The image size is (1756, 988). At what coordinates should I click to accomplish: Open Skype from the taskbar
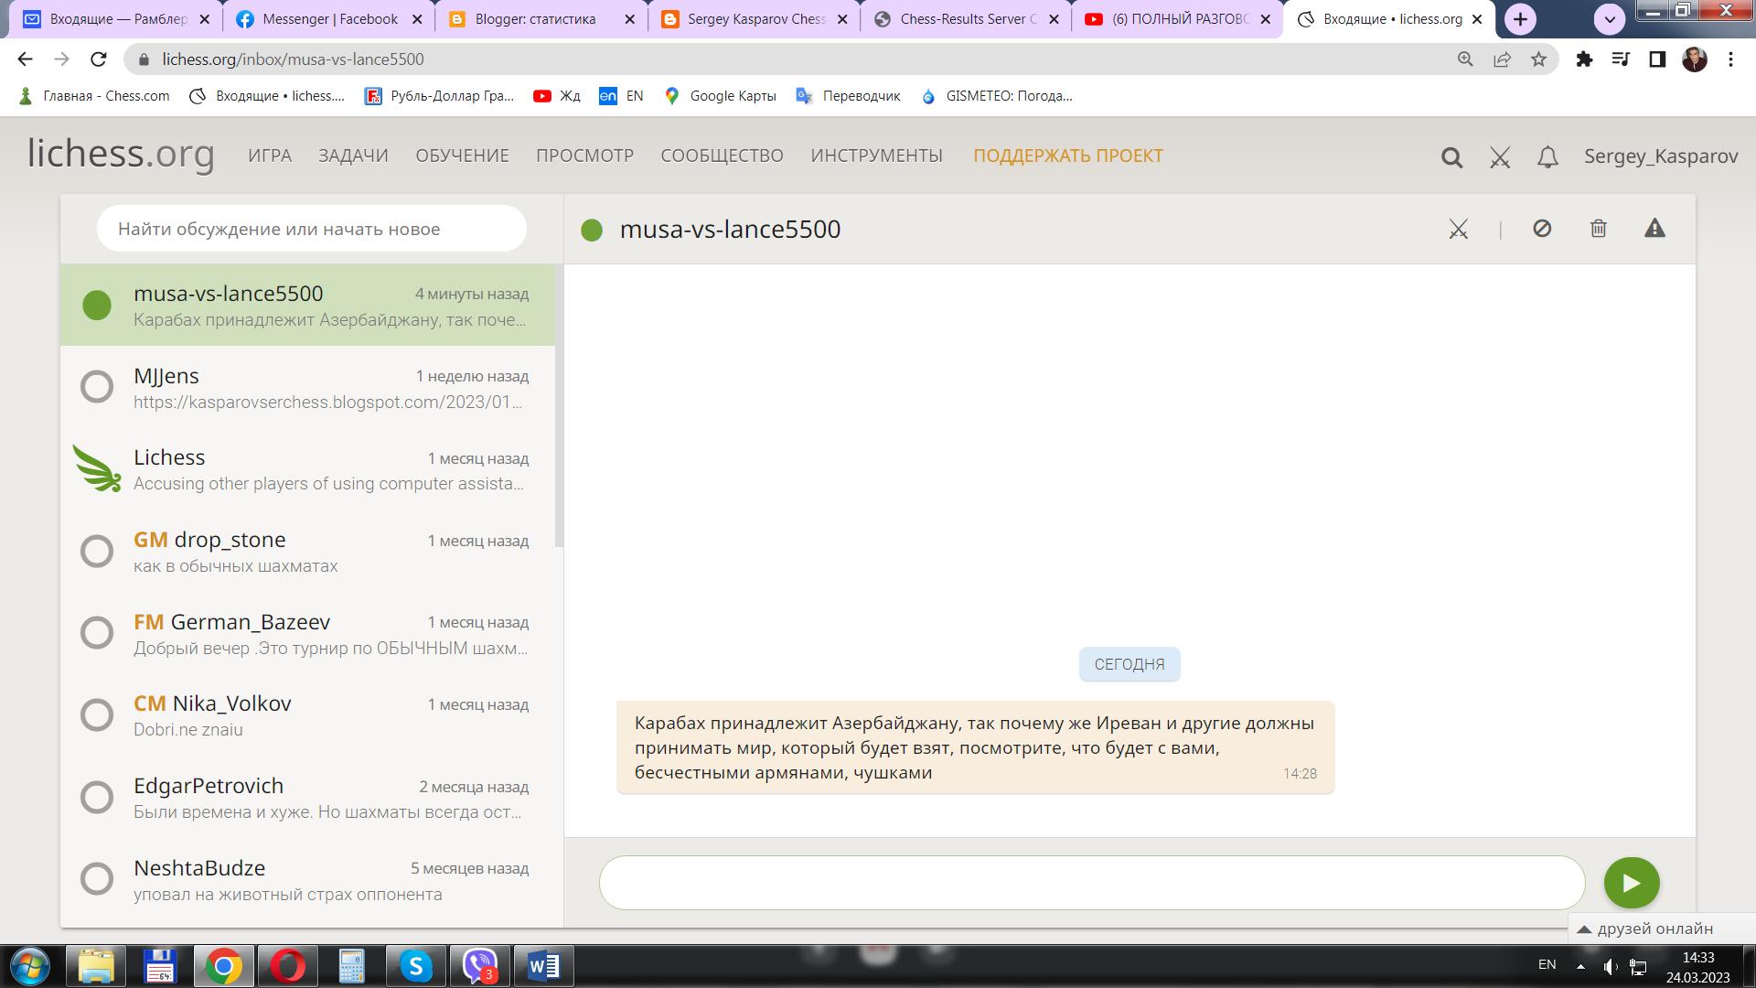coord(415,966)
